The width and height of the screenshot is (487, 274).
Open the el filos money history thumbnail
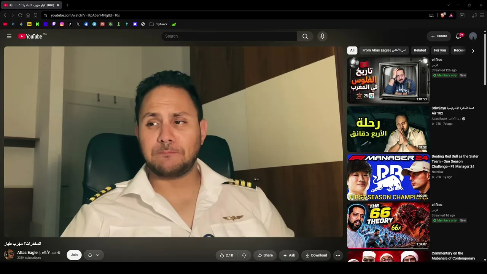(x=388, y=80)
